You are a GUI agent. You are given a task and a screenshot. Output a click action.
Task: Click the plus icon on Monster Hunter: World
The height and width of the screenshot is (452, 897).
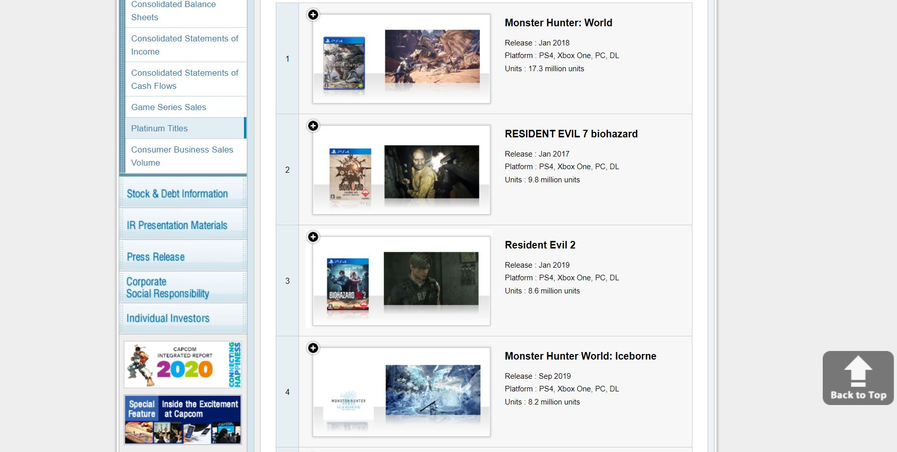(313, 15)
